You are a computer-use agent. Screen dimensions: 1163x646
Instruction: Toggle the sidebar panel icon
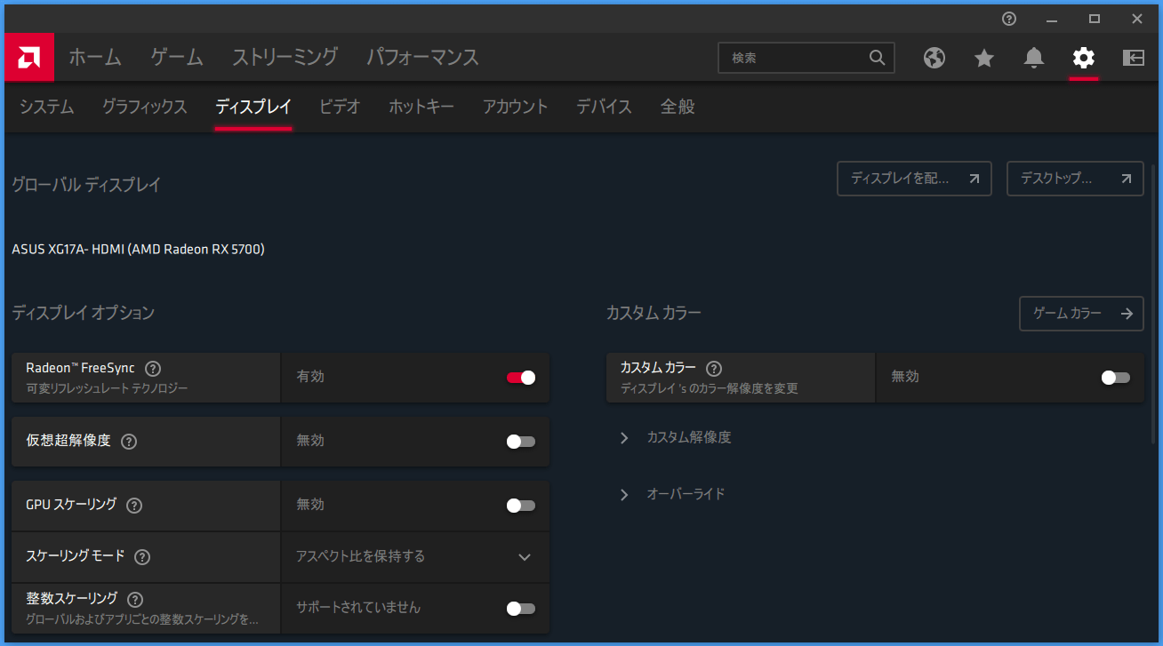tap(1134, 58)
